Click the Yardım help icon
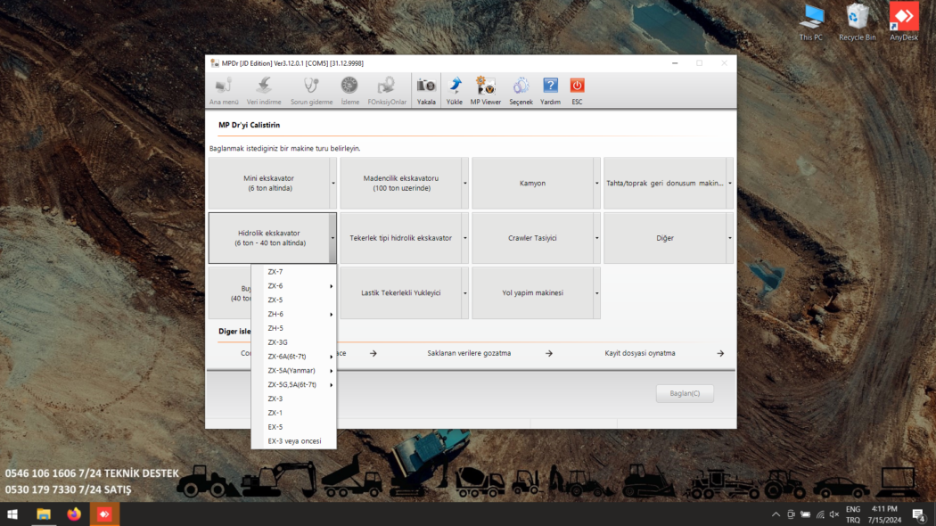Screen dimensions: 936x526 pos(550,86)
